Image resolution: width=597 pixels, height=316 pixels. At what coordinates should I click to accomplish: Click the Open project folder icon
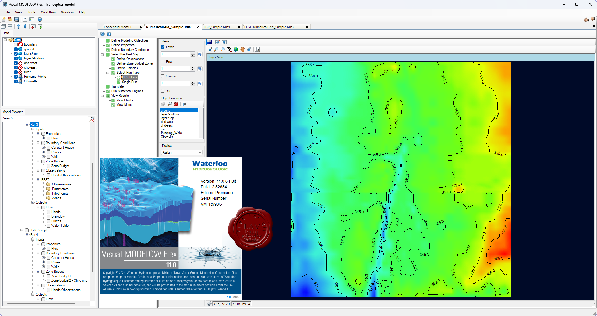[x=10, y=19]
